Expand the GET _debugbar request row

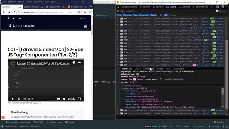click(x=118, y=110)
